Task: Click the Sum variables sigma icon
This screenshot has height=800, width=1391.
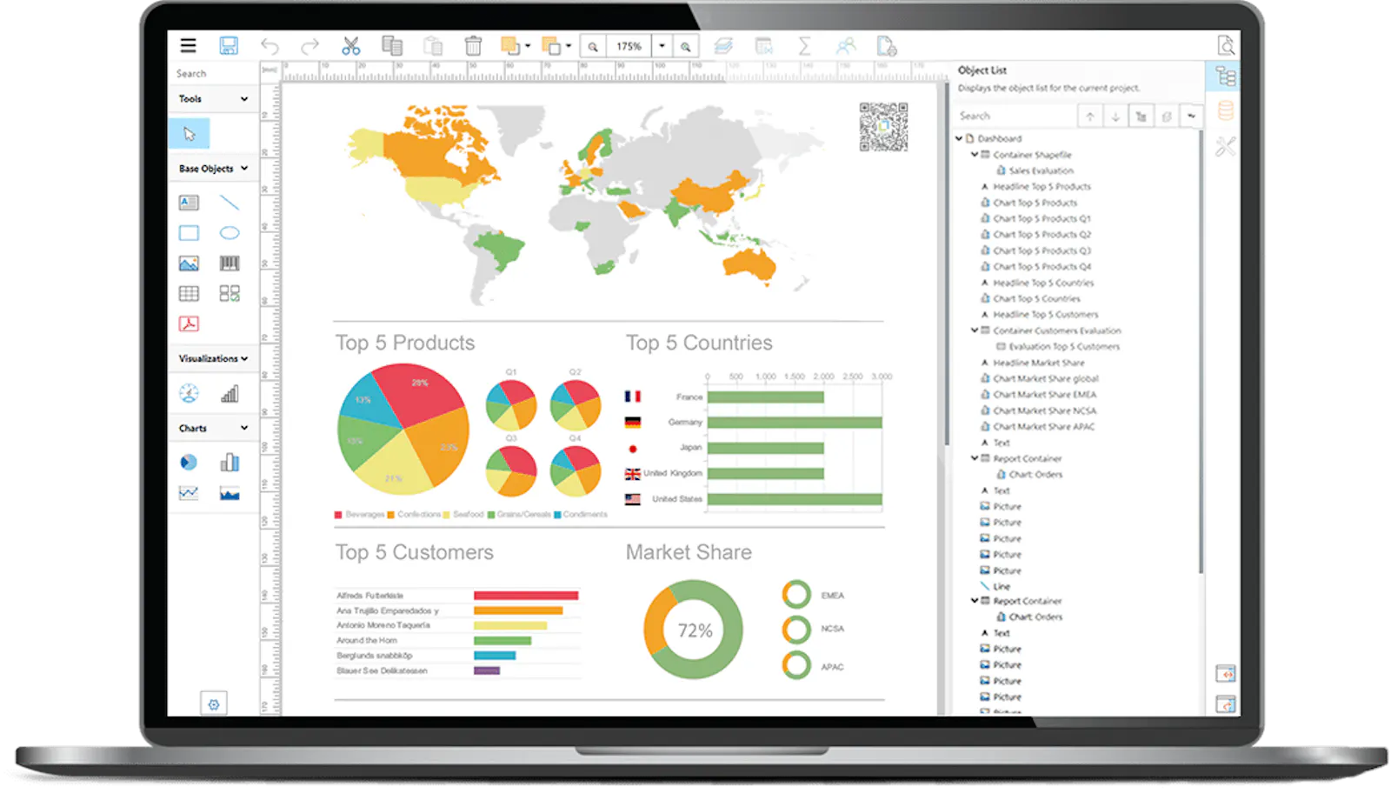Action: click(804, 46)
